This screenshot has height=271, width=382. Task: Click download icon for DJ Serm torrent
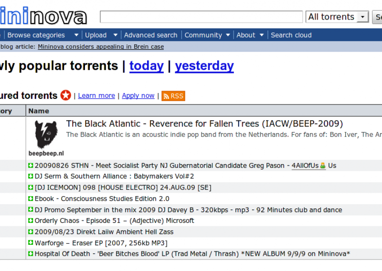pyautogui.click(x=31, y=176)
